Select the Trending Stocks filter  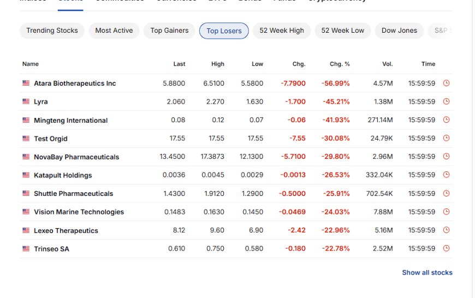[x=52, y=31]
